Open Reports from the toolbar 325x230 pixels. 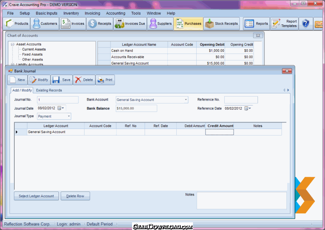pos(256,24)
